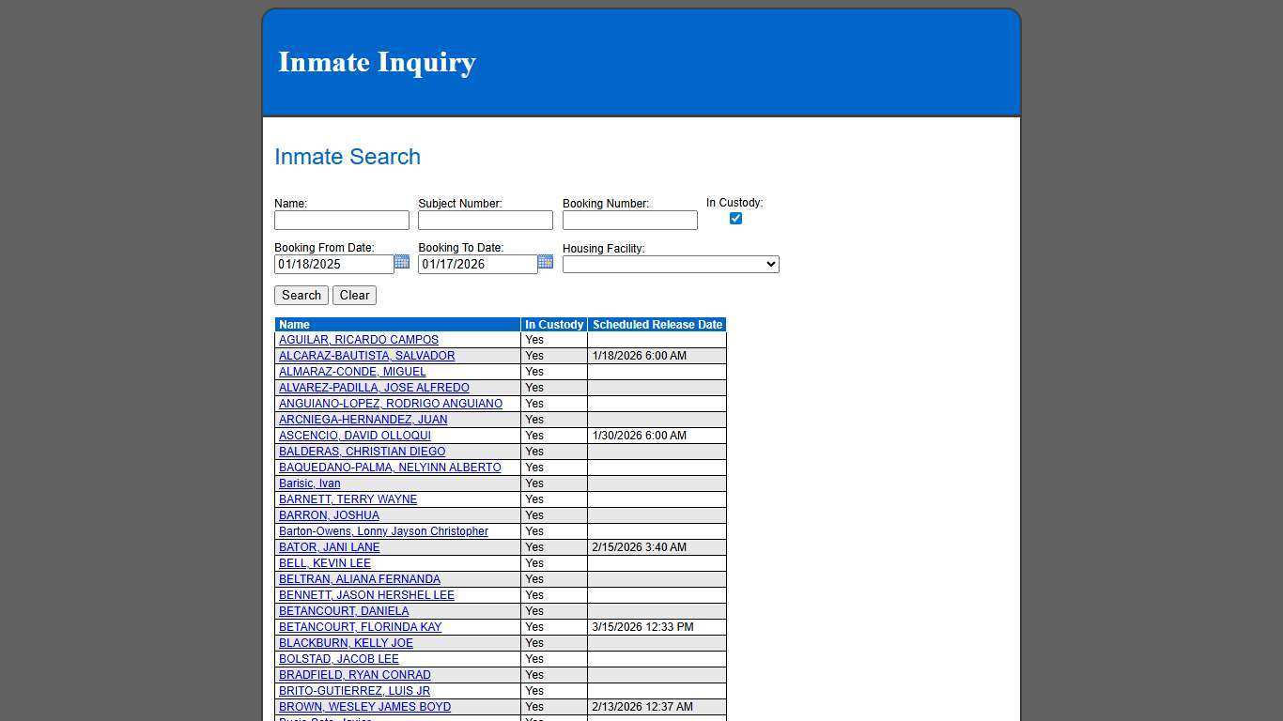Screen dimensions: 1283x721
Task: Open BARNETT, TERRY WAYNE inmate record
Action: pos(348,499)
